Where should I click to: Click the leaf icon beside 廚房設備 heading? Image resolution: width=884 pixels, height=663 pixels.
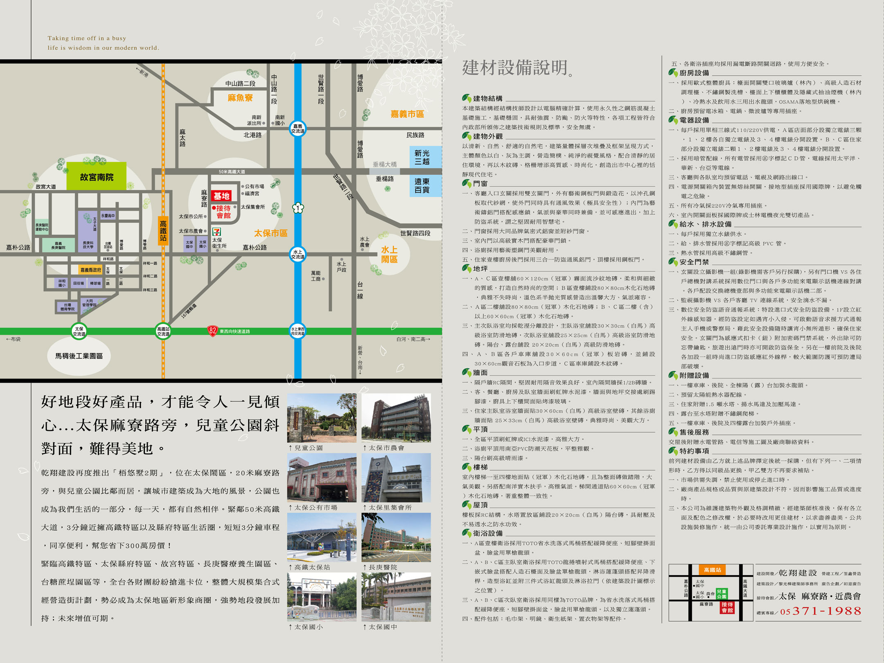(x=673, y=73)
